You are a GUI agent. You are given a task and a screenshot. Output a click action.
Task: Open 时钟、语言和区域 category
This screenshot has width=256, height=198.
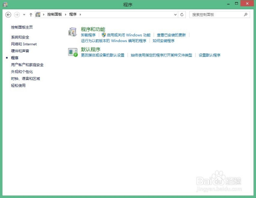[26, 78]
